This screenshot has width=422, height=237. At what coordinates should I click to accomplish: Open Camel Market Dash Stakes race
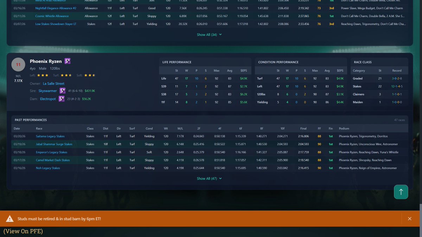(52, 160)
